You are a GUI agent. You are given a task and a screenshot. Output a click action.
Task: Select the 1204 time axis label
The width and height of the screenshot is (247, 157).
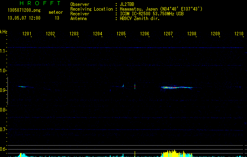coord(97,34)
